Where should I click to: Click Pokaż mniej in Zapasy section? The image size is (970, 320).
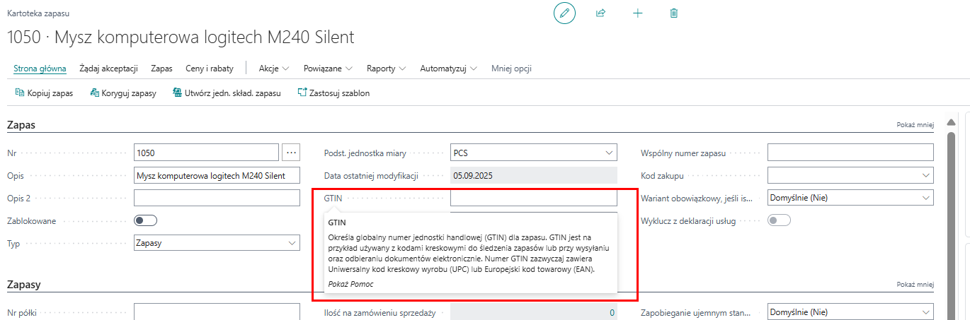point(915,284)
